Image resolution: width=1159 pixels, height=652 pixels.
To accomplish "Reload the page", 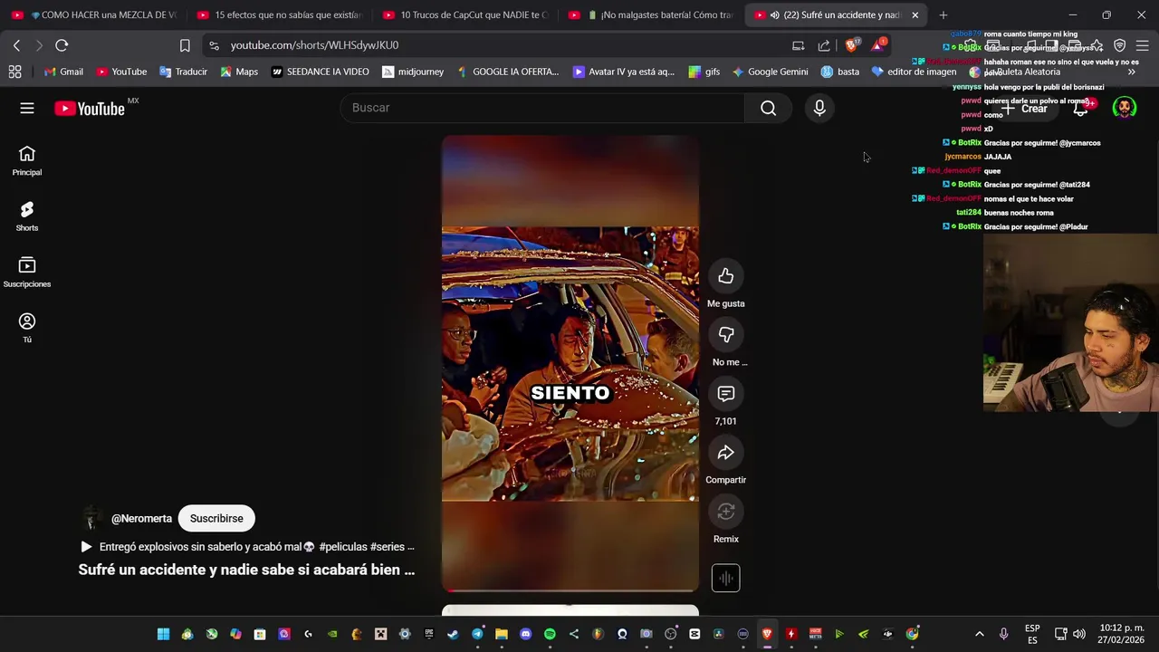I will pos(62,45).
